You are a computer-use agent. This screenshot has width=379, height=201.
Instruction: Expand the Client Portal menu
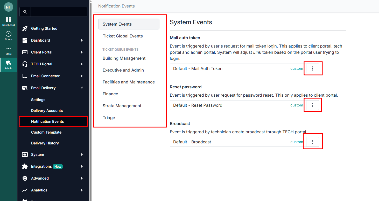tap(82, 52)
